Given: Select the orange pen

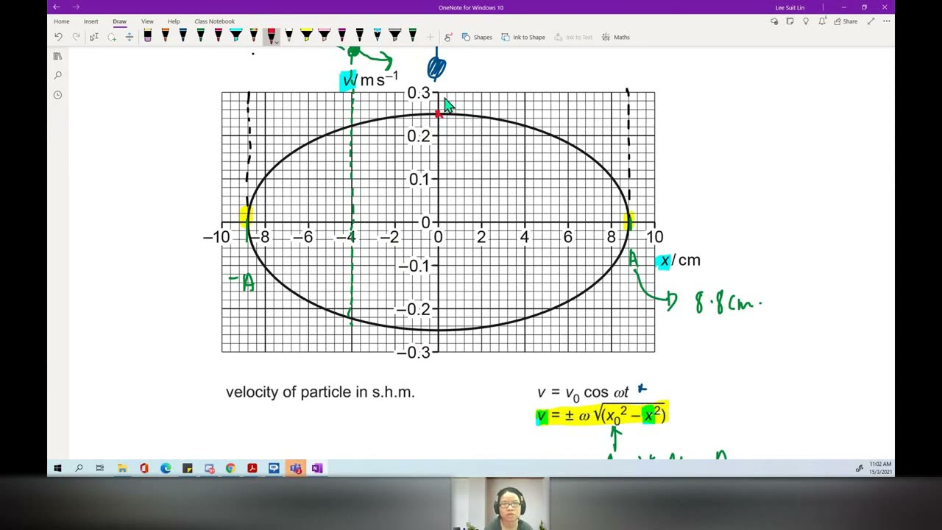Looking at the screenshot, I should (x=166, y=35).
